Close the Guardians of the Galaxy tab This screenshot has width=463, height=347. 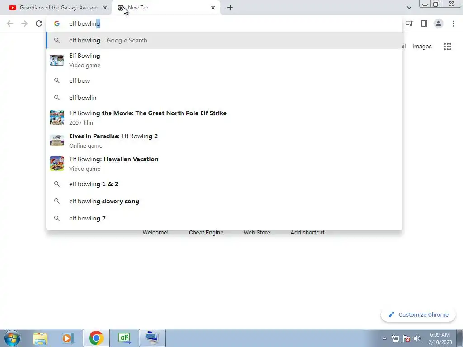point(105,8)
